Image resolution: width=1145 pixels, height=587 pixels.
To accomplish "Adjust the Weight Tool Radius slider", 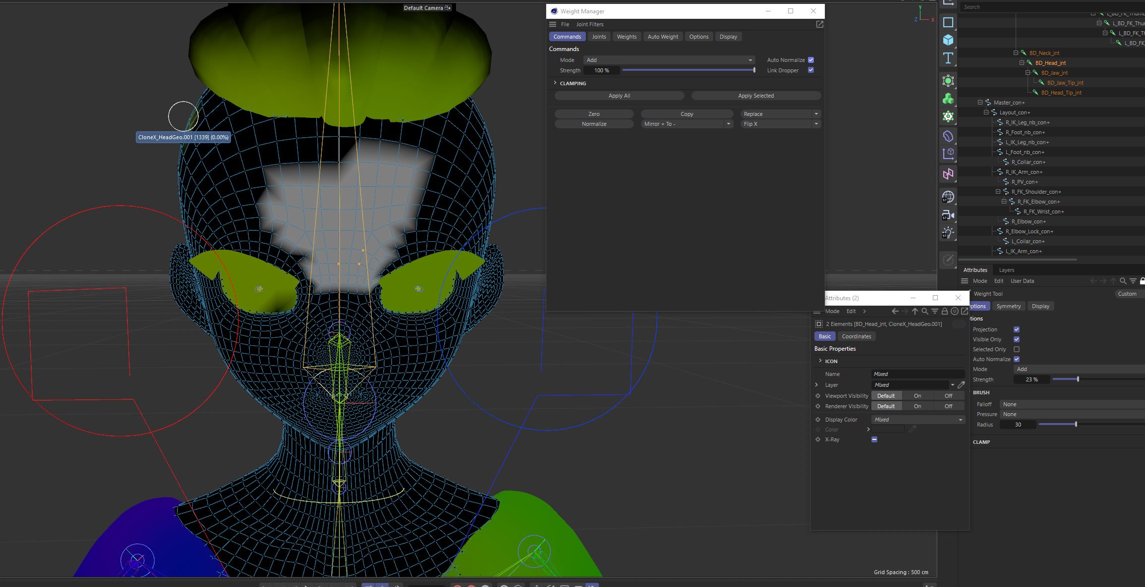I will click(1076, 425).
